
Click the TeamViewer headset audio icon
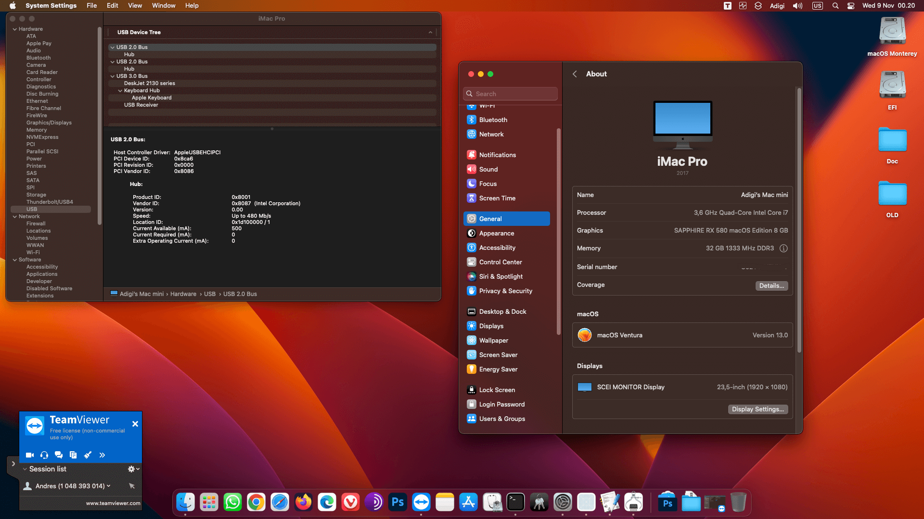coord(44,455)
